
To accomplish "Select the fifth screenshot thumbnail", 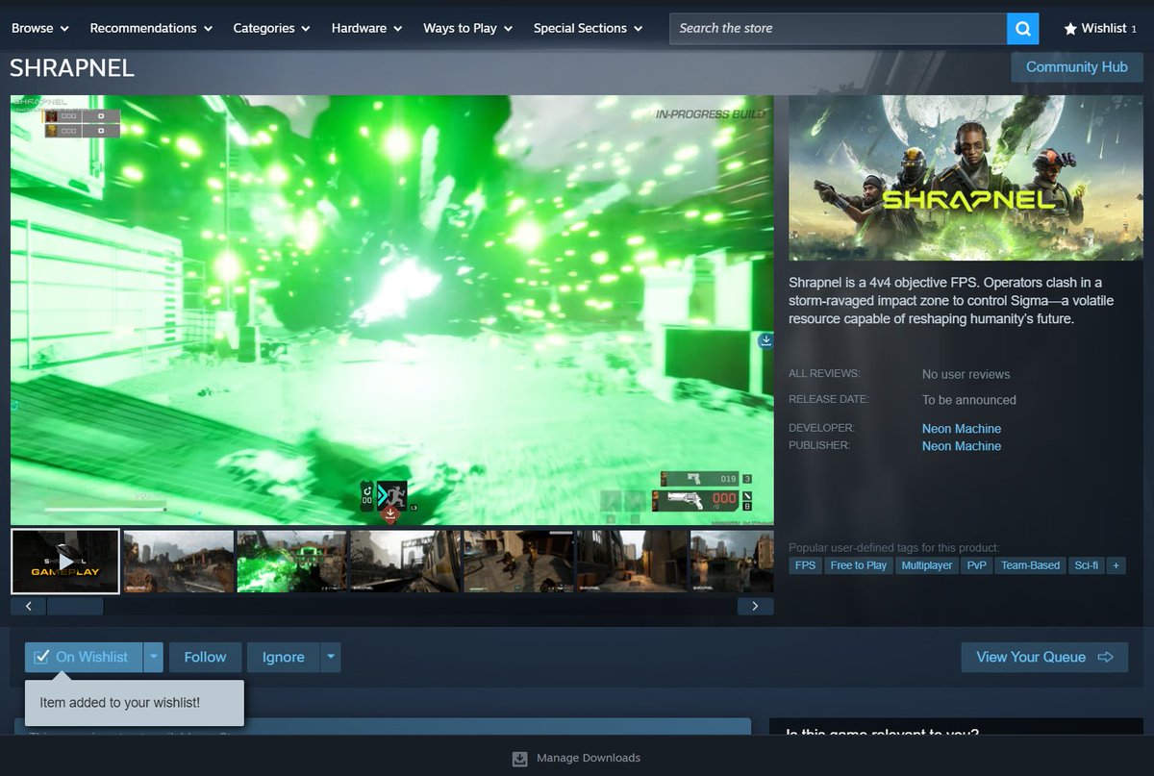I will [519, 562].
